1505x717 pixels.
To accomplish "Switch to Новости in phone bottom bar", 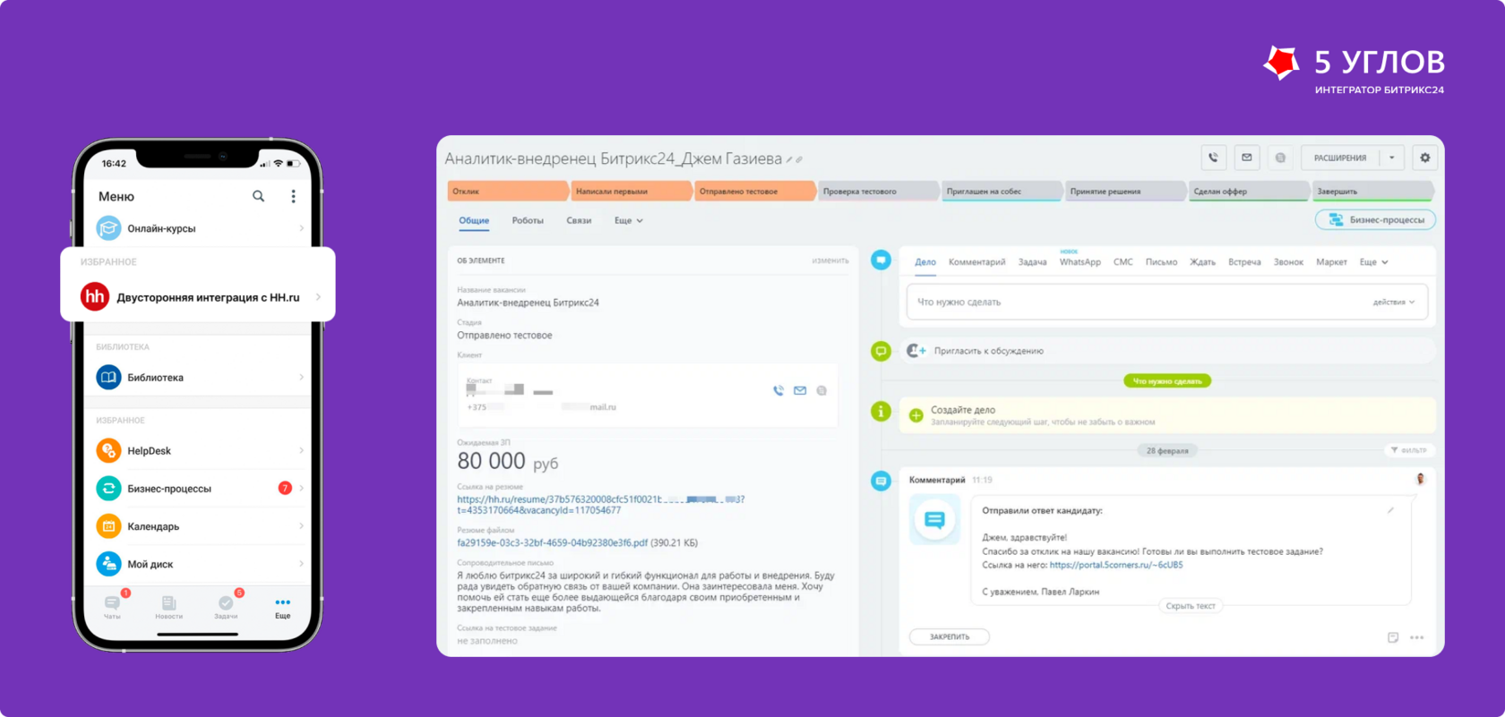I will [168, 606].
